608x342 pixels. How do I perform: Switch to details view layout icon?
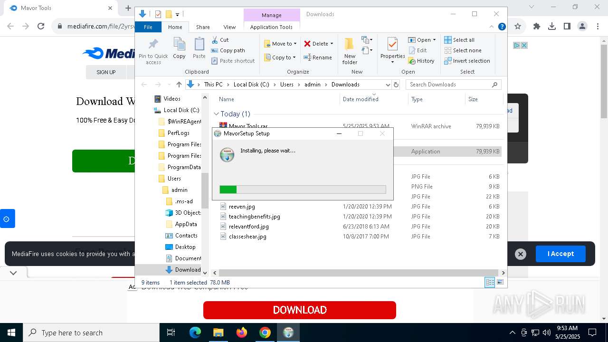coord(490,283)
